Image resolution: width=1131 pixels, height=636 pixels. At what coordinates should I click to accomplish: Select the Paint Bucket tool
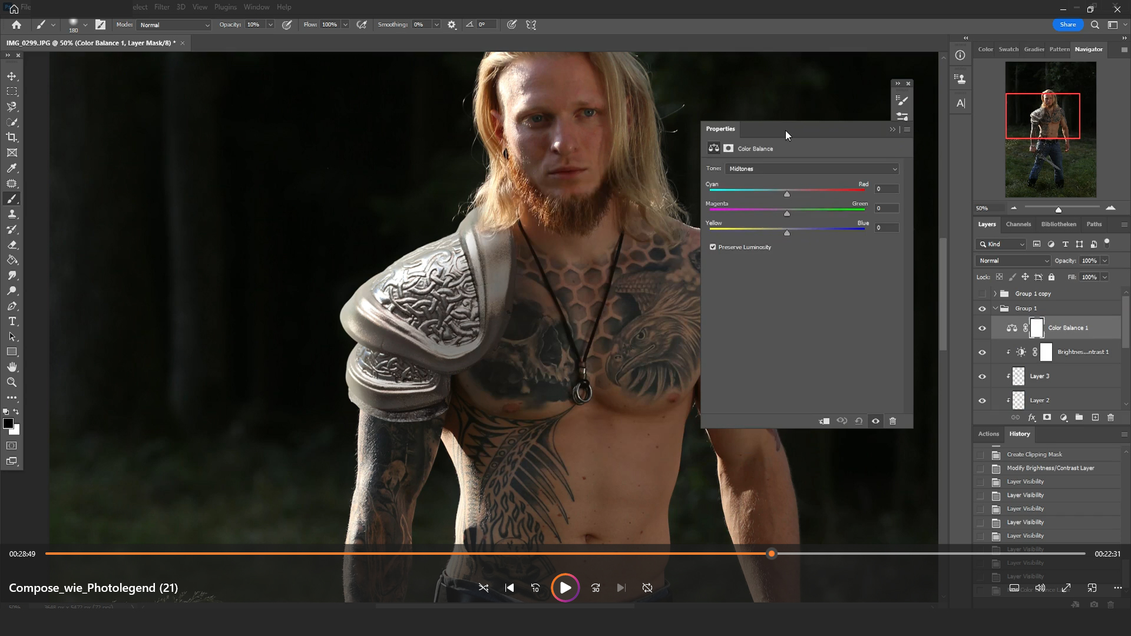[x=12, y=260]
